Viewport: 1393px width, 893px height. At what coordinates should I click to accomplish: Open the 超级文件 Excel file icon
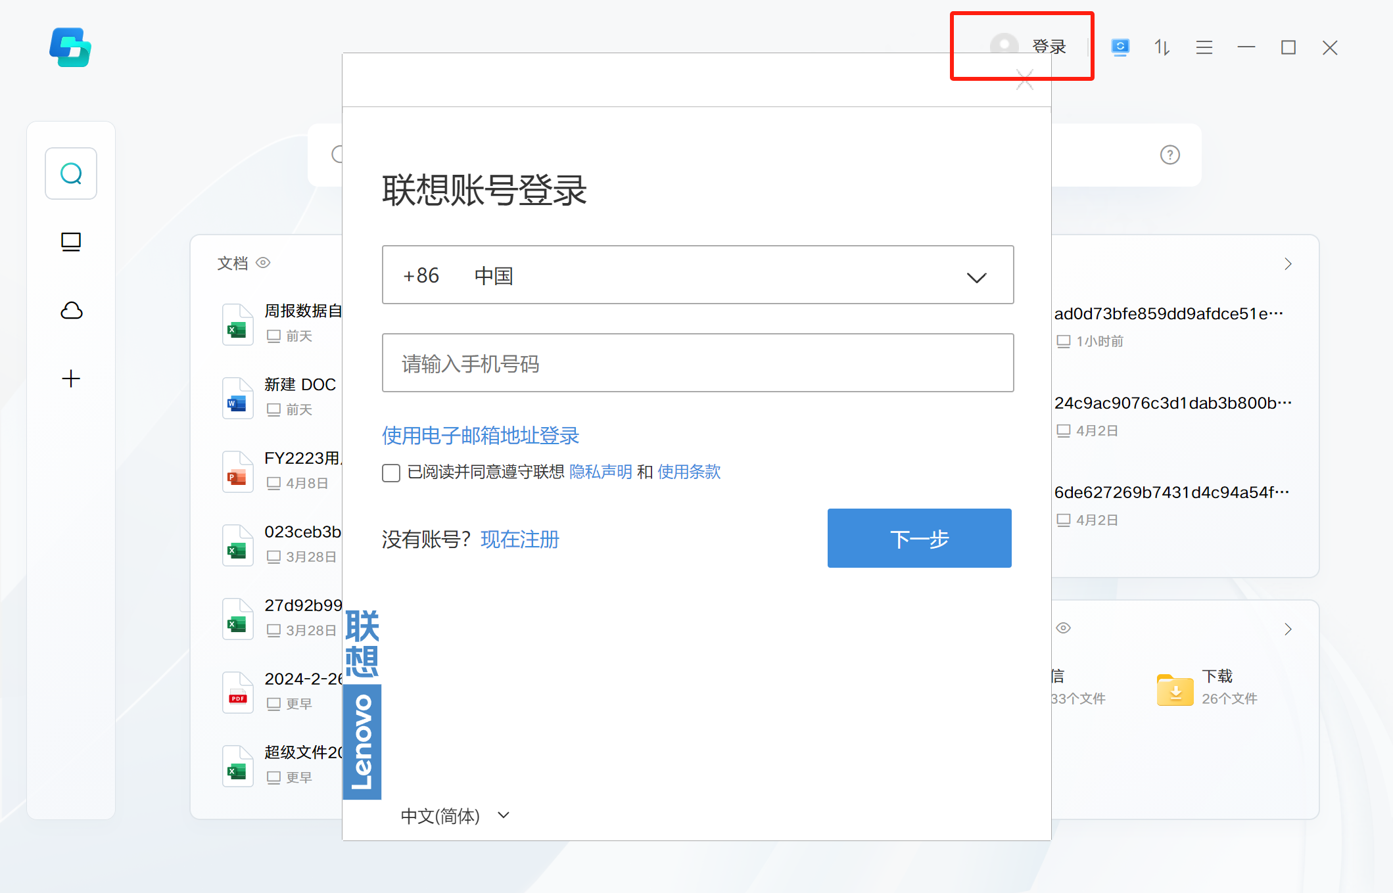coord(237,766)
